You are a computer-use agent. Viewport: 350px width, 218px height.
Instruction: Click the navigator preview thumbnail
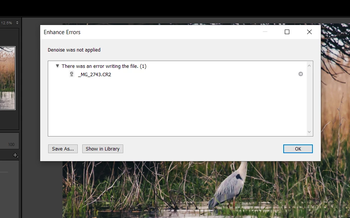pyautogui.click(x=7, y=78)
